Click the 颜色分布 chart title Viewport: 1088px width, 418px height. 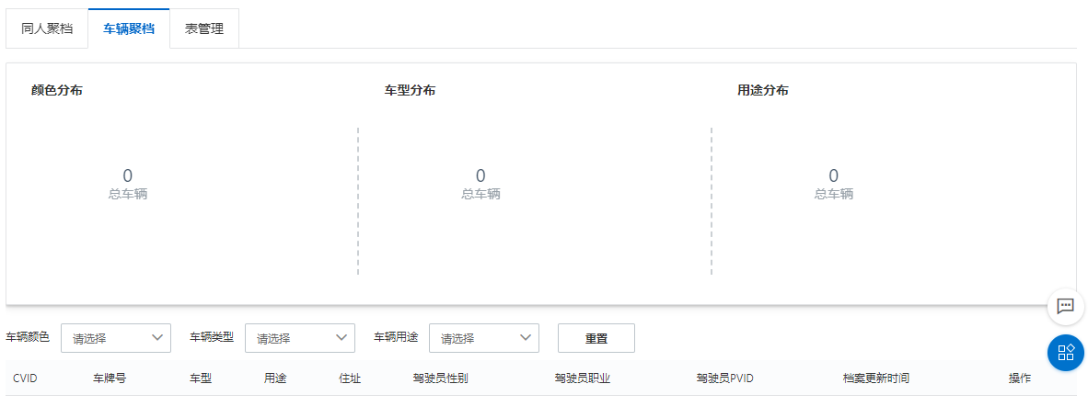(57, 90)
